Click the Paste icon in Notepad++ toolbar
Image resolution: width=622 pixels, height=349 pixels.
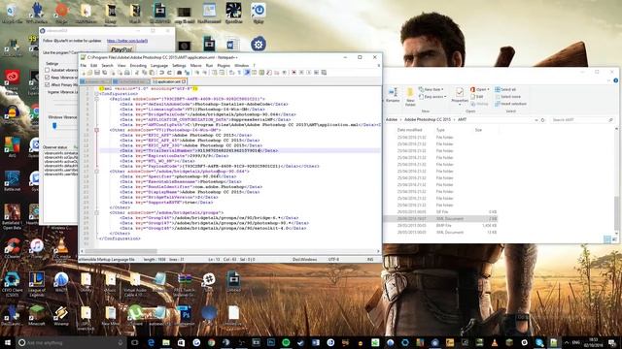click(x=152, y=73)
